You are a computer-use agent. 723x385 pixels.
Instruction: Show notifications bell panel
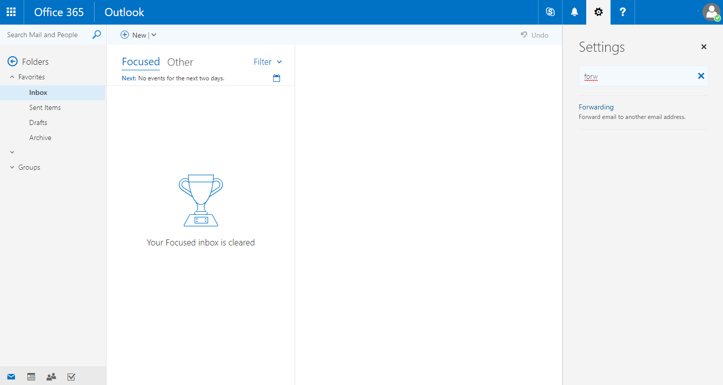(574, 12)
